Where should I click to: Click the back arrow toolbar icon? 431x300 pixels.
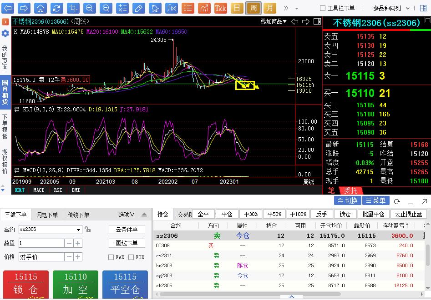click(x=8, y=8)
